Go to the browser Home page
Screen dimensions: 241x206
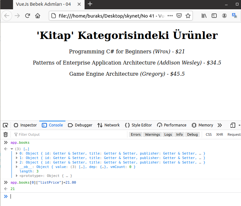point(38,16)
